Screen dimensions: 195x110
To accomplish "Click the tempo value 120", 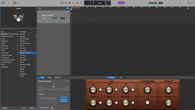I will pyautogui.click(x=100, y=3).
